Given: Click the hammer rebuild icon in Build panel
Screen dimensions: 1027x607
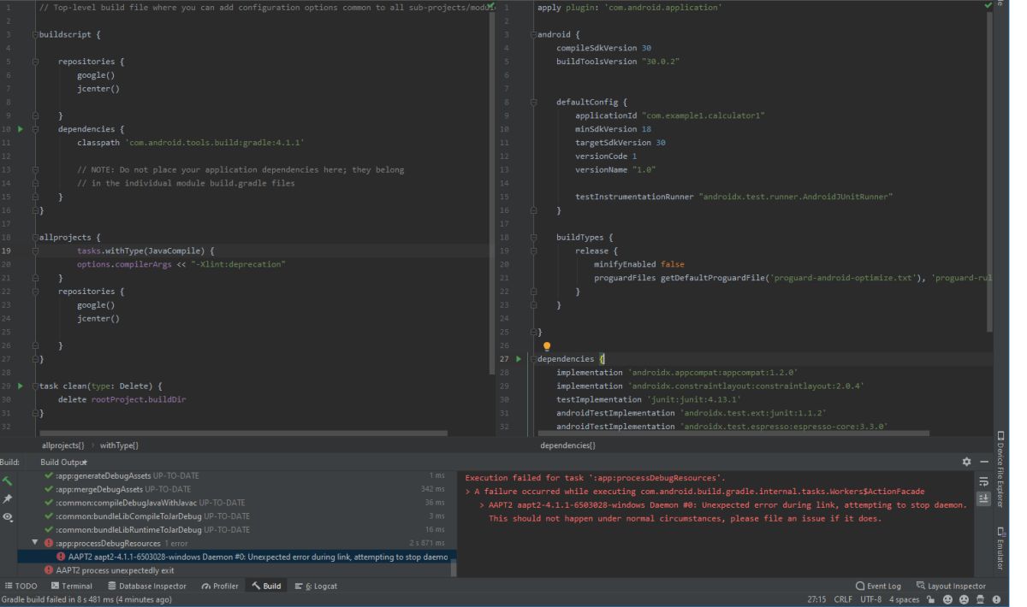Looking at the screenshot, I should point(8,481).
